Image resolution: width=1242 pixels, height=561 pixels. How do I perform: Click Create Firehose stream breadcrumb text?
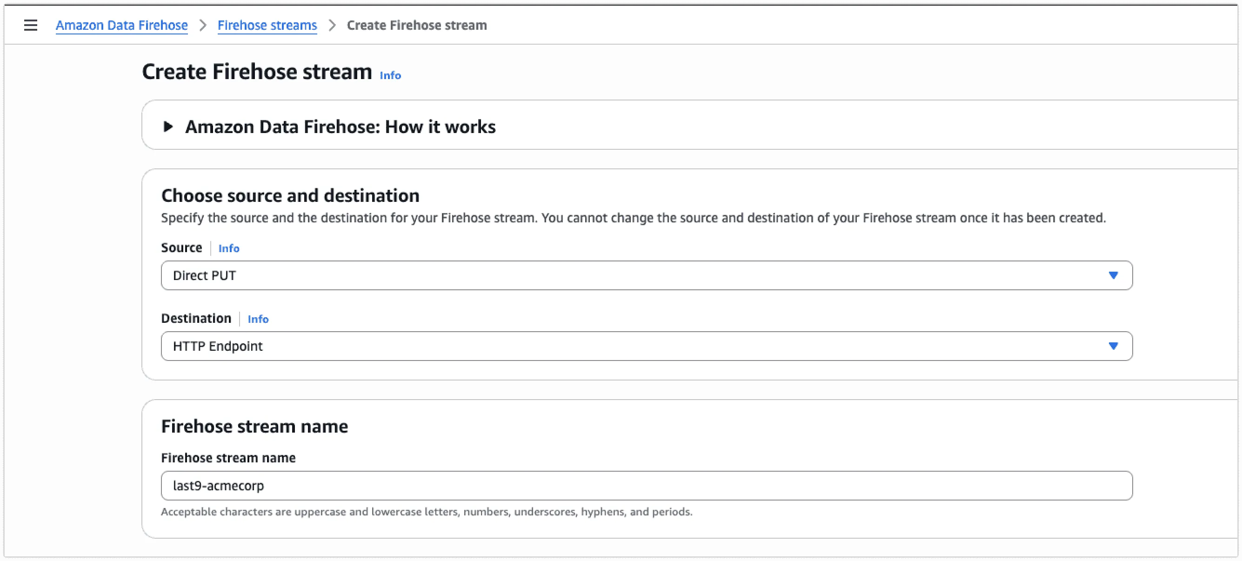[417, 25]
